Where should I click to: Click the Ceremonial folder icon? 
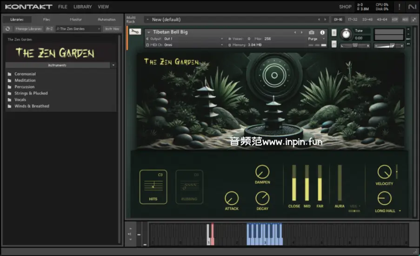(x=9, y=74)
